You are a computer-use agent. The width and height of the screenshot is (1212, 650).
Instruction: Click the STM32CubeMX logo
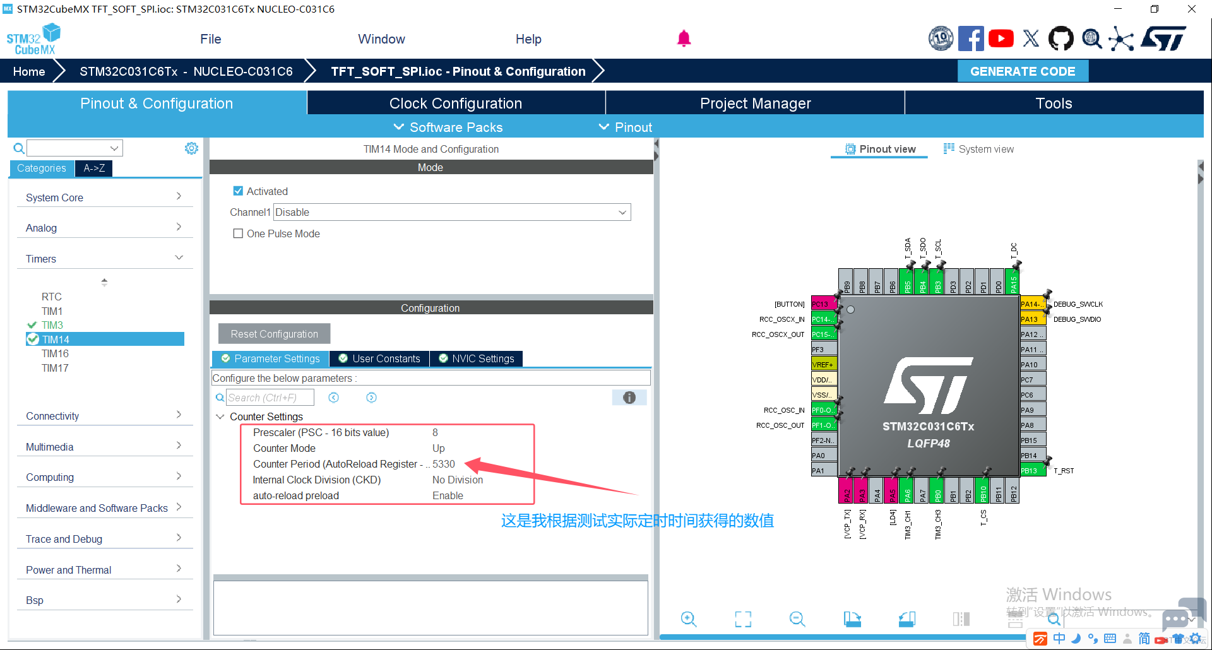[x=33, y=39]
